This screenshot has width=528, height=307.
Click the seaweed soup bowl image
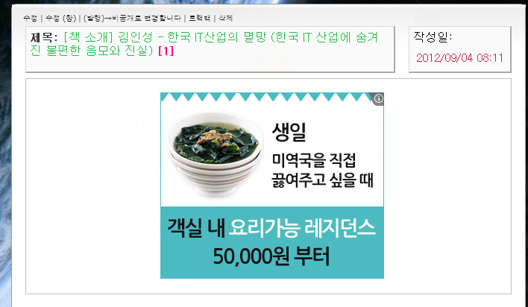pyautogui.click(x=216, y=154)
